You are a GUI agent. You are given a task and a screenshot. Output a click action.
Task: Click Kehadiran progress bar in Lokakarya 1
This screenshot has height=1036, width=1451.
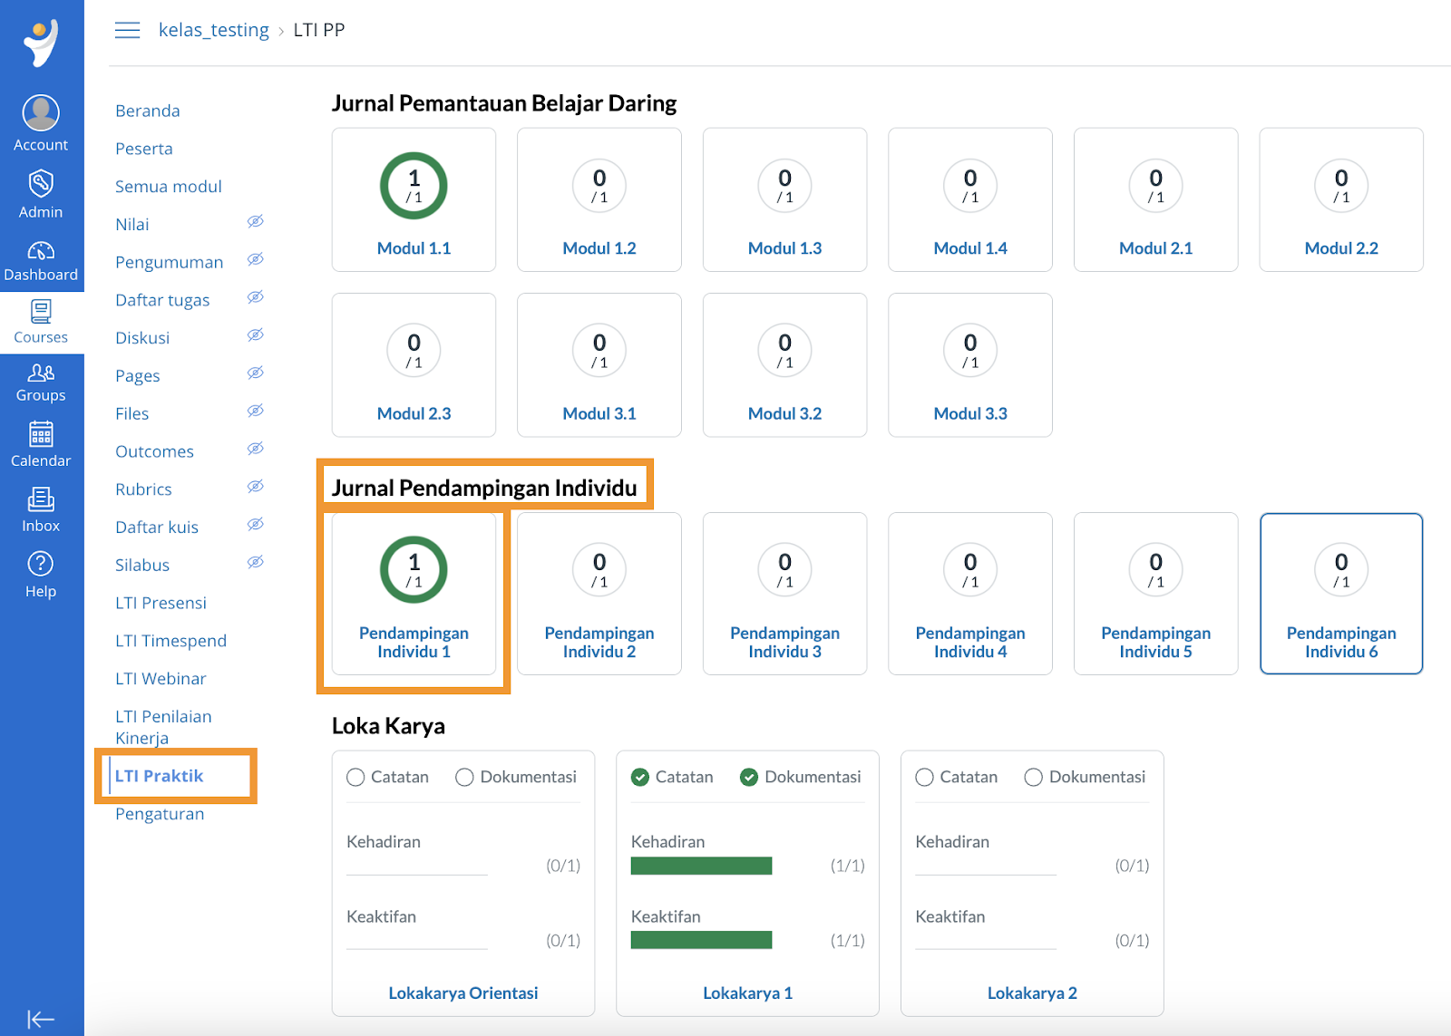[x=701, y=866]
